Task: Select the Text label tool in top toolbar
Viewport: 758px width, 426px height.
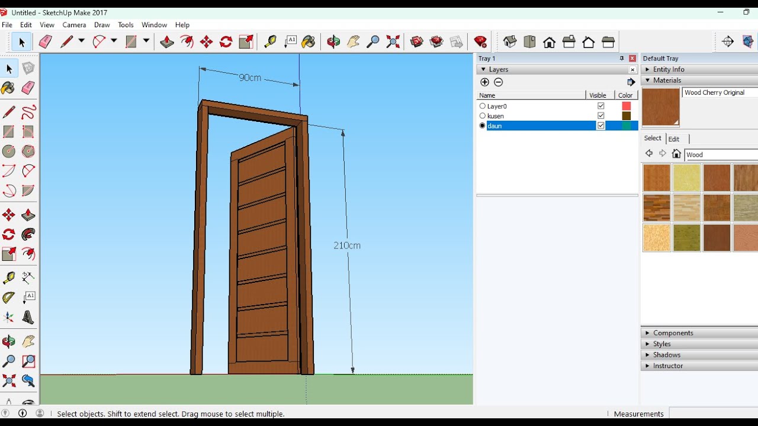Action: [x=290, y=41]
